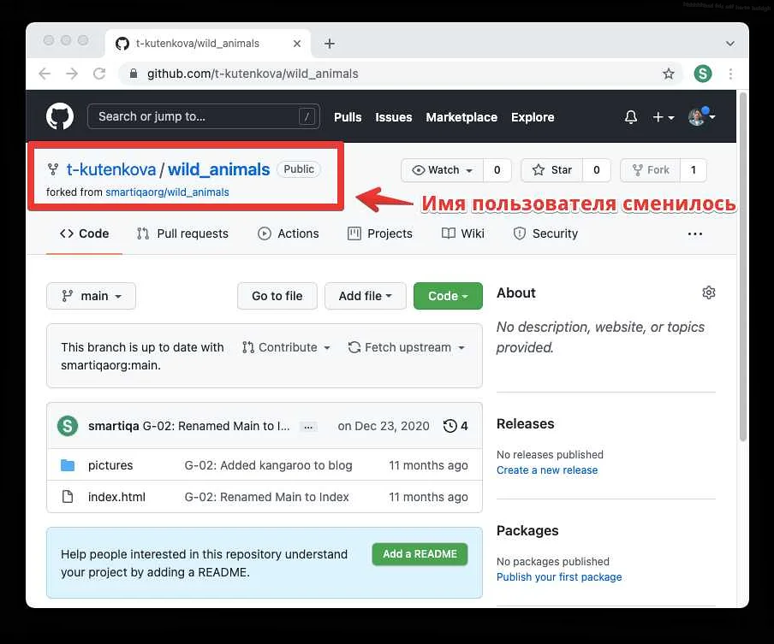This screenshot has width=774, height=644.
Task: Open the main branch selector
Action: click(91, 296)
